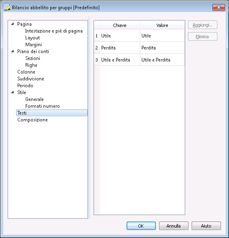
Task: Open the Colonne settings
Action: point(26,72)
